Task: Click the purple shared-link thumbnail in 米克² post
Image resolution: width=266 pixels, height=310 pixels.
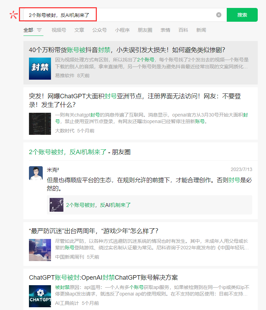Action: [x=57, y=205]
